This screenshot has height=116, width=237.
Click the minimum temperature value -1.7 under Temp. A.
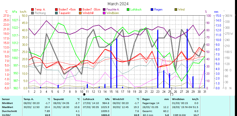[48, 103]
